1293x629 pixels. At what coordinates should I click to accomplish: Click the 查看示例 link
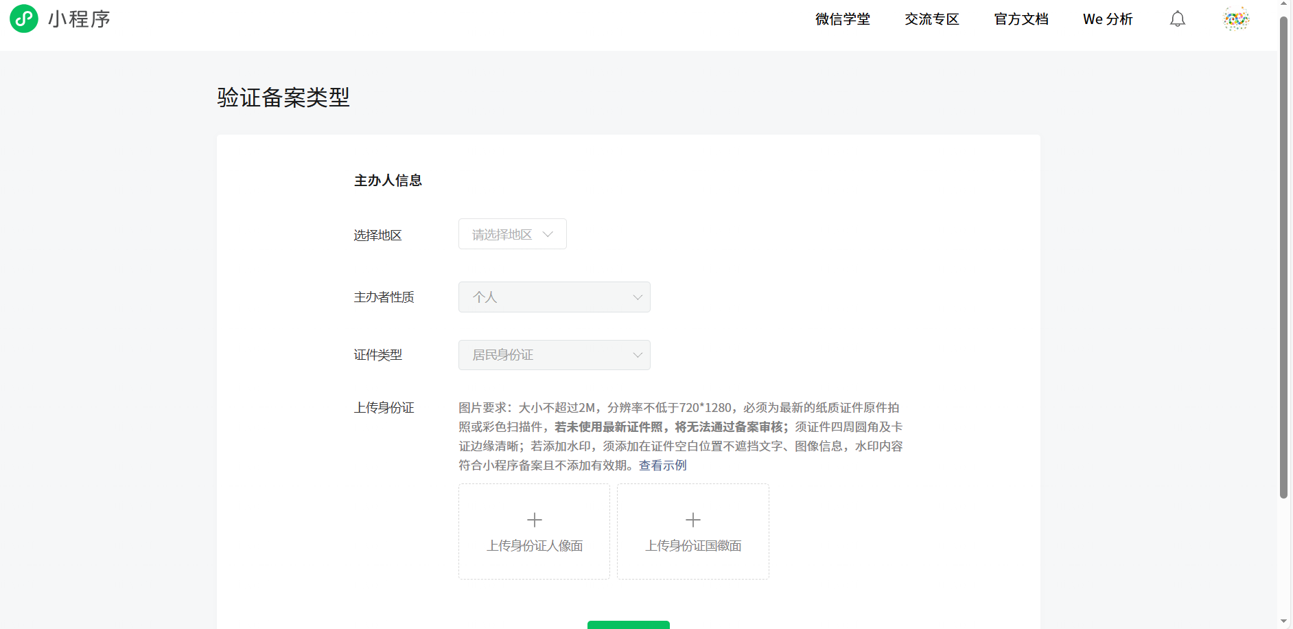[x=662, y=466]
